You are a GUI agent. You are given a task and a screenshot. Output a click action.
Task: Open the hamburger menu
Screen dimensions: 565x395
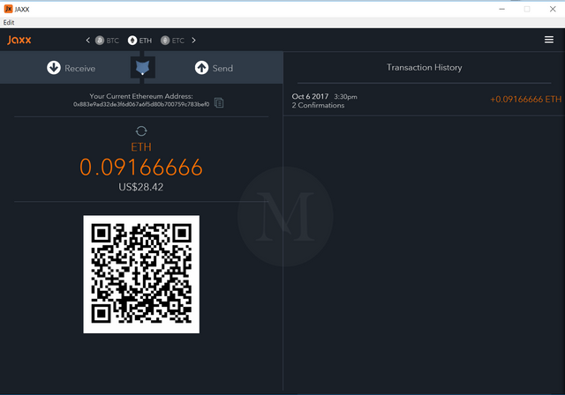point(549,40)
